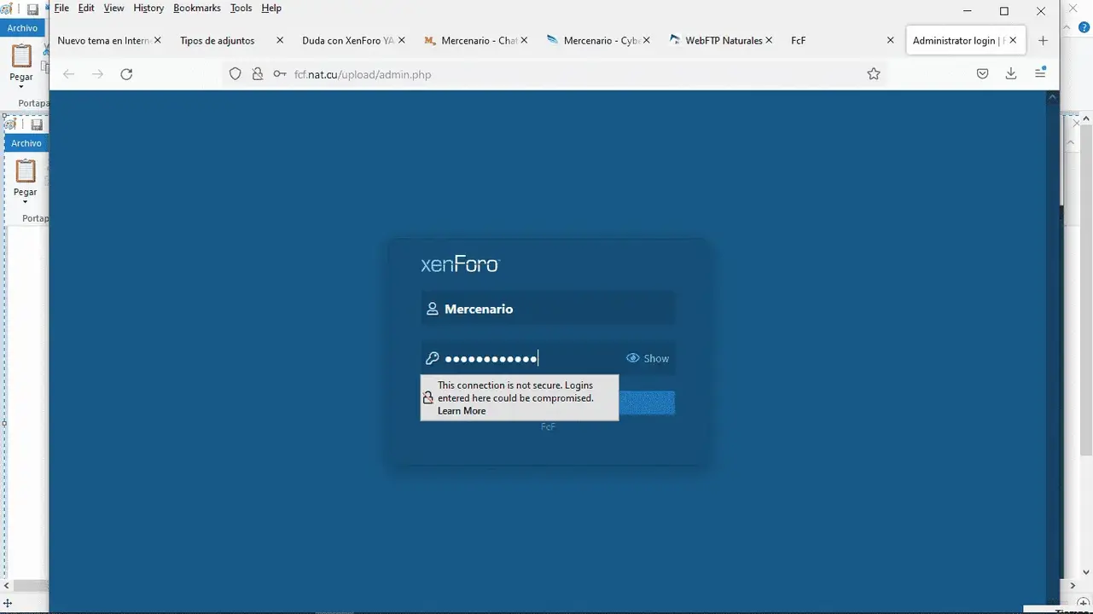Screen dimensions: 1093x614
Task: Click the Pegar clipboard icon in lower Paint window
Action: click(x=26, y=171)
